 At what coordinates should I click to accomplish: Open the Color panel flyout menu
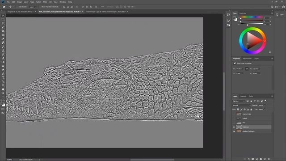[x=272, y=13]
